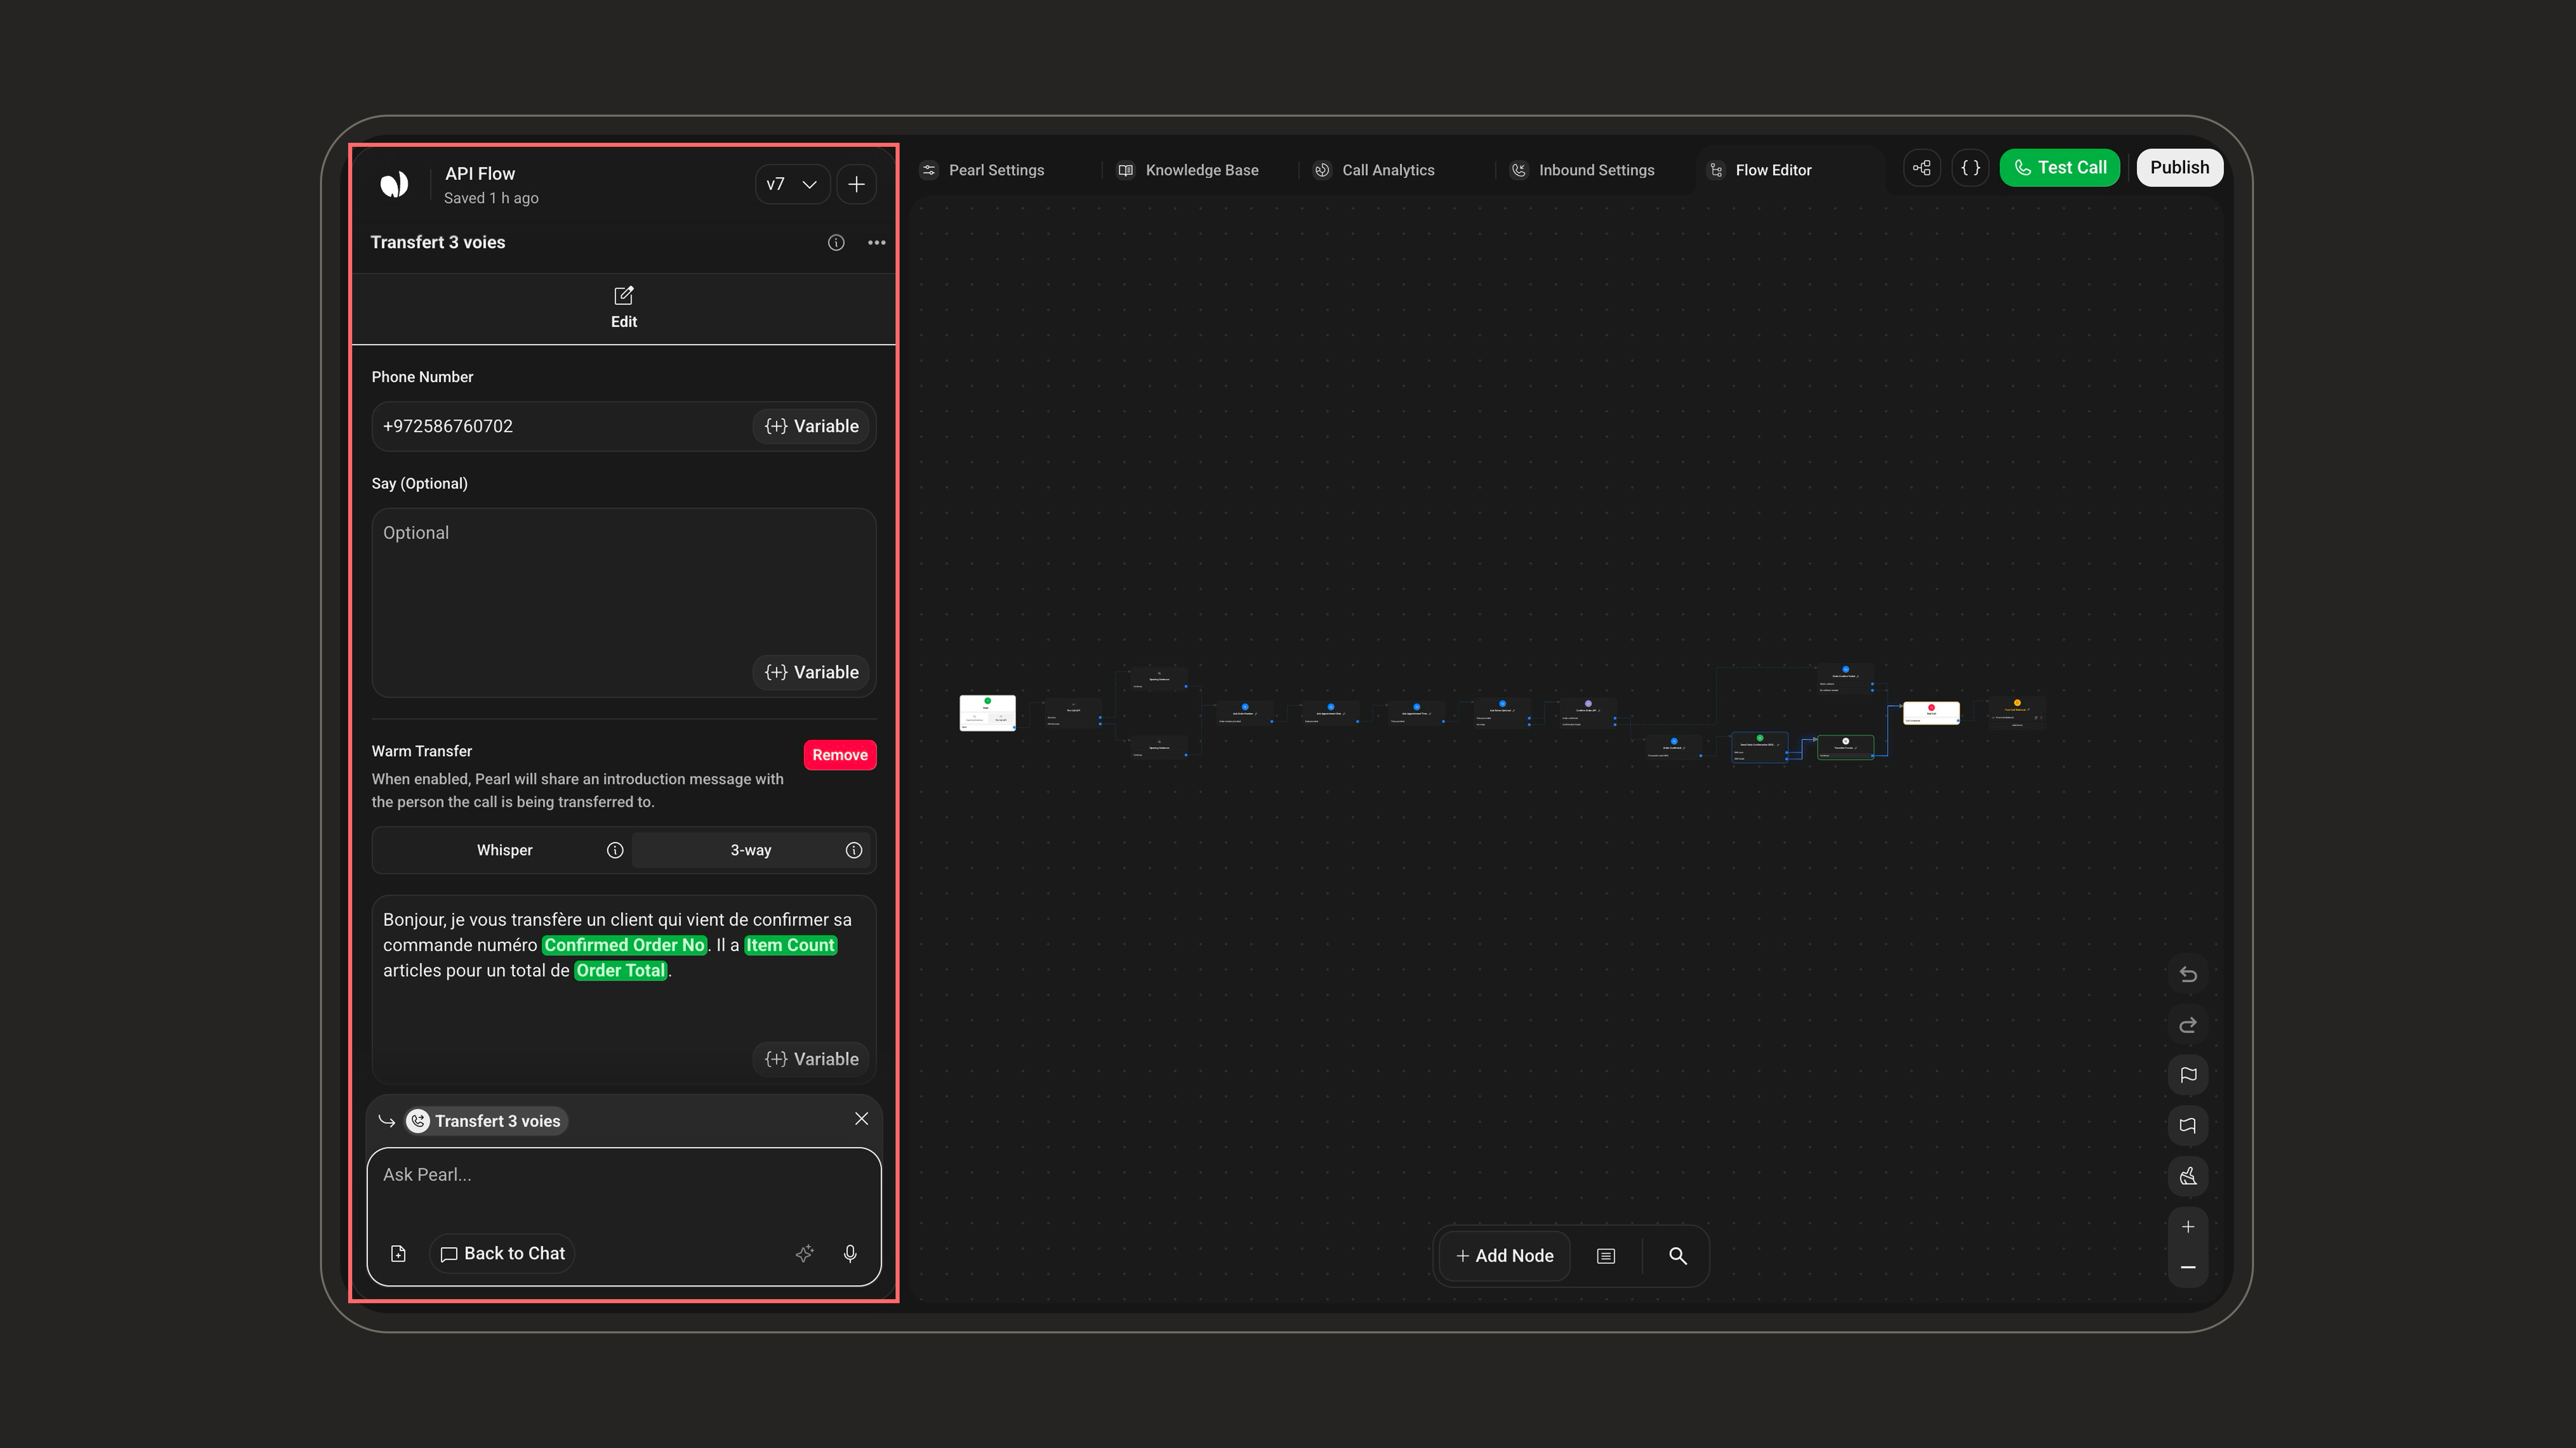
Task: Click the broom clean-up layout icon
Action: pyautogui.click(x=2188, y=1176)
